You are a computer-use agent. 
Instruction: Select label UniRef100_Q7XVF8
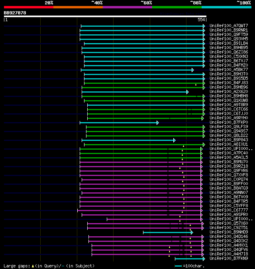pyautogui.click(x=229, y=175)
